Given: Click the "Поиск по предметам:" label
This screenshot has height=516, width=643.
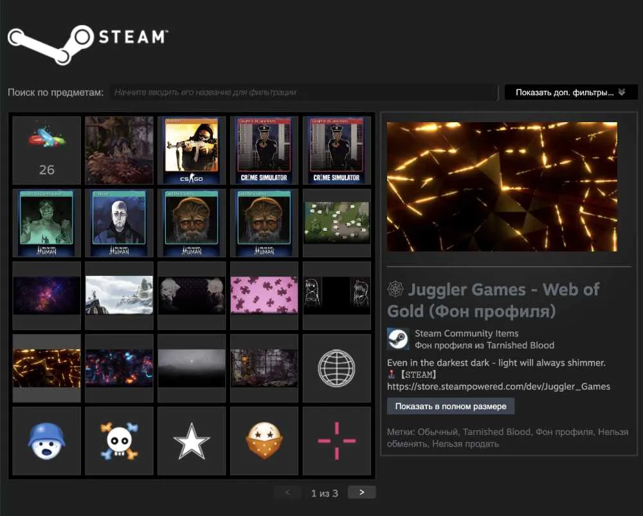Looking at the screenshot, I should [55, 92].
